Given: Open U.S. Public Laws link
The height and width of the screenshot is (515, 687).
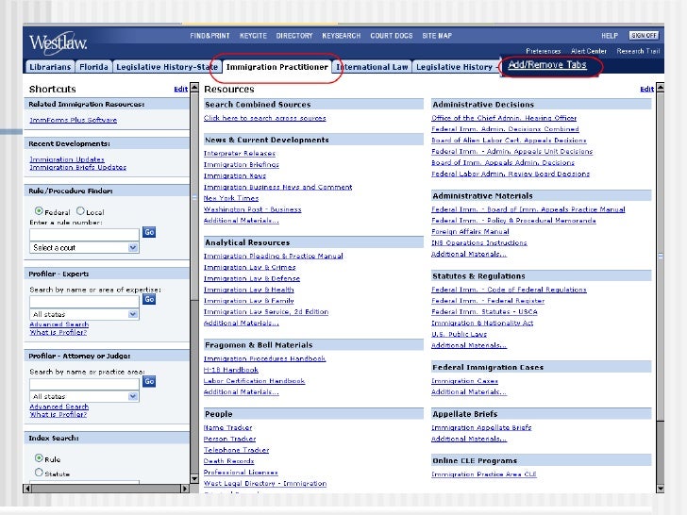Looking at the screenshot, I should [x=459, y=334].
